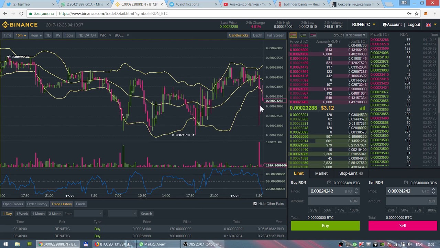Open the 15m interval dropdown
Viewport: 440px width, 248px height.
(x=21, y=35)
